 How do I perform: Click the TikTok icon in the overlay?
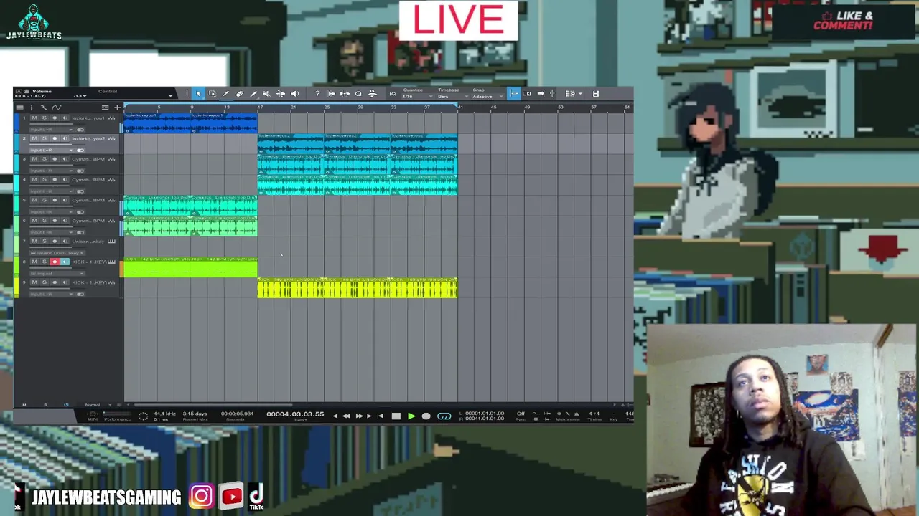click(x=256, y=497)
